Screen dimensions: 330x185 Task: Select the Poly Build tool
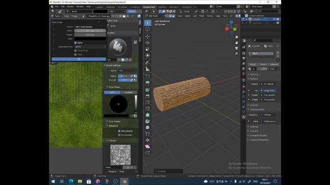[147, 115]
